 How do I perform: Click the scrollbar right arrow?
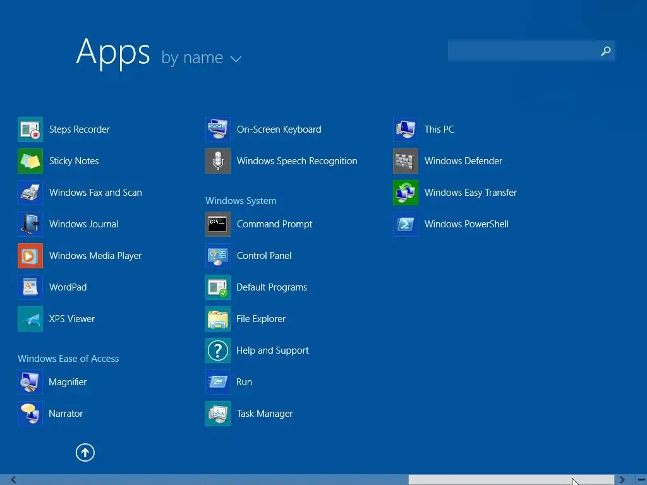(x=622, y=480)
